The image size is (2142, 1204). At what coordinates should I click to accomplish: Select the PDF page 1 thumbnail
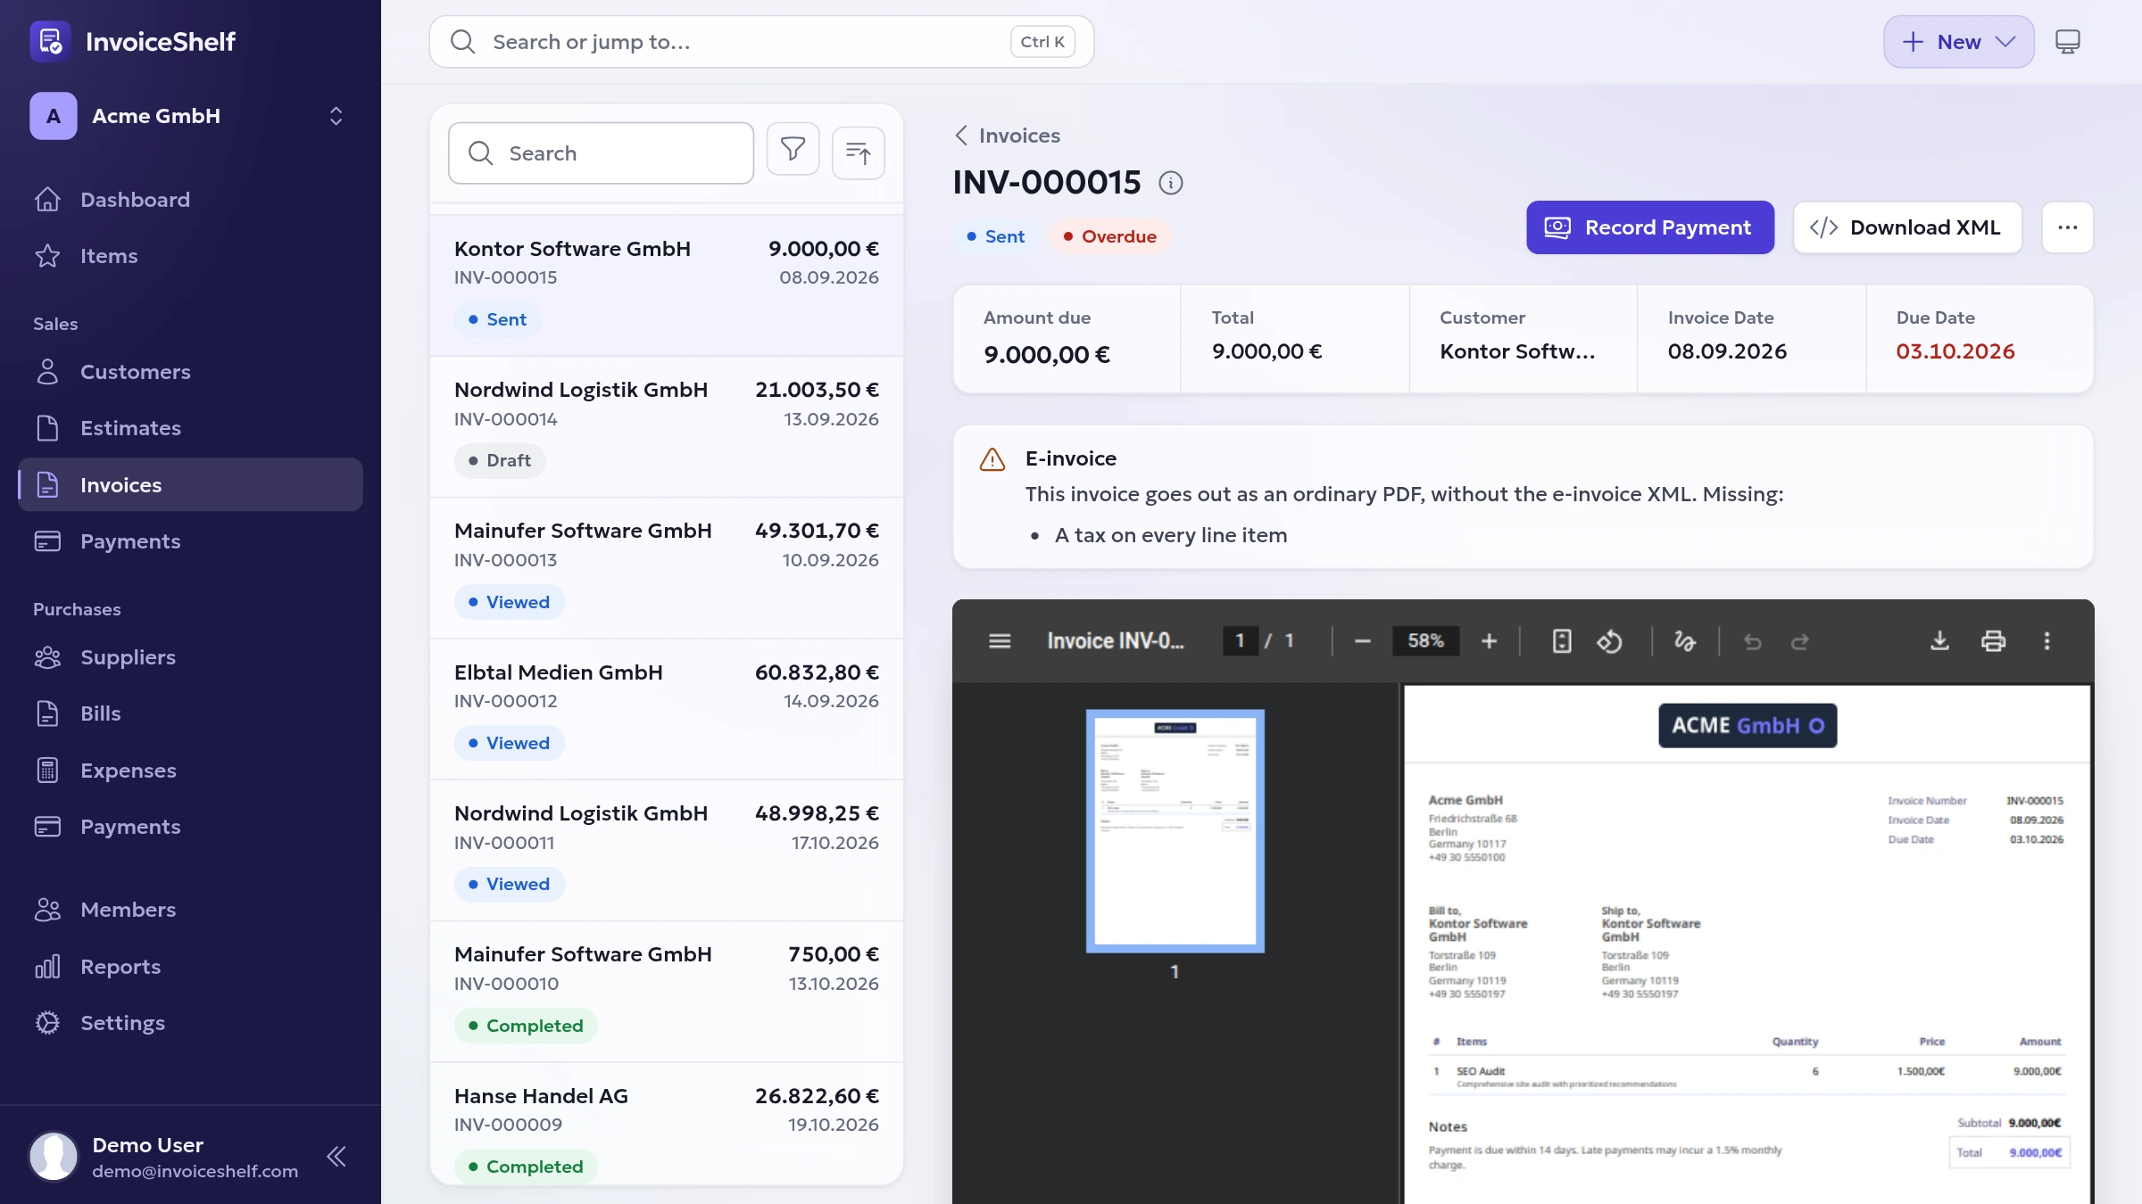[x=1175, y=831]
